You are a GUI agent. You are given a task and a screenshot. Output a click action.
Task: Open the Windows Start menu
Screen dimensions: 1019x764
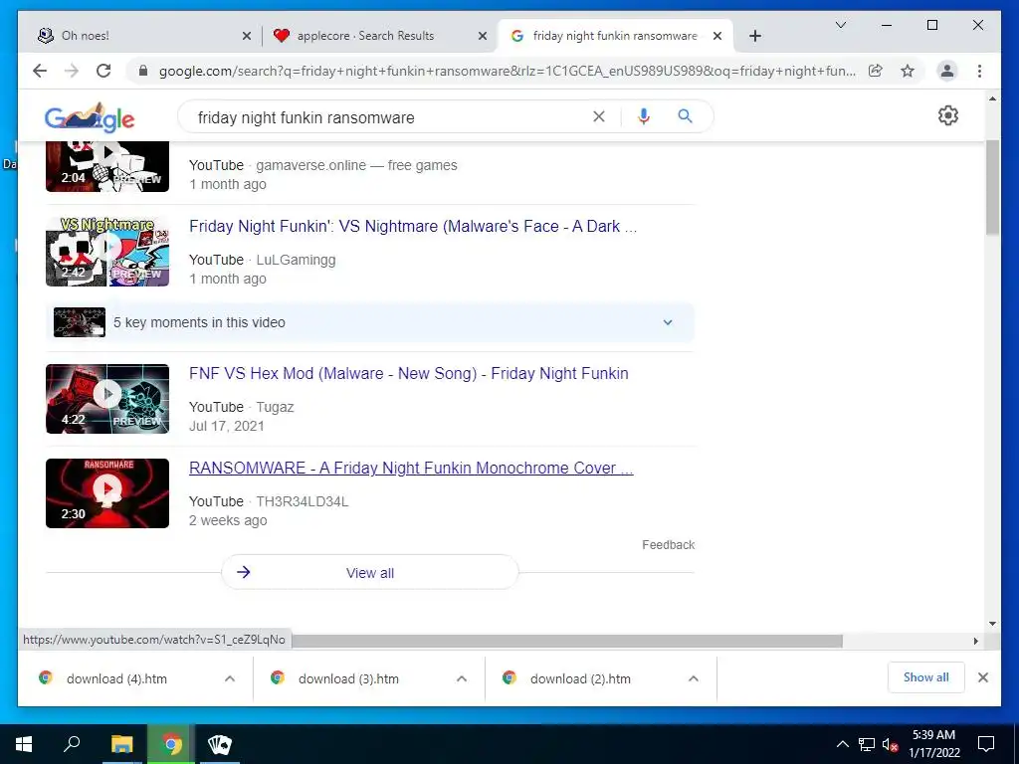(x=24, y=744)
